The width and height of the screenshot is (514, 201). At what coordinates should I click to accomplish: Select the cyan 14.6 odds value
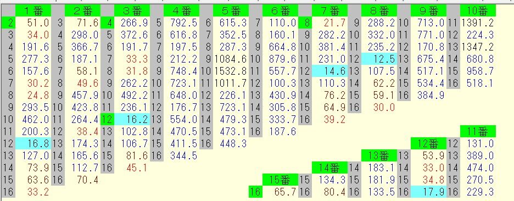330,71
